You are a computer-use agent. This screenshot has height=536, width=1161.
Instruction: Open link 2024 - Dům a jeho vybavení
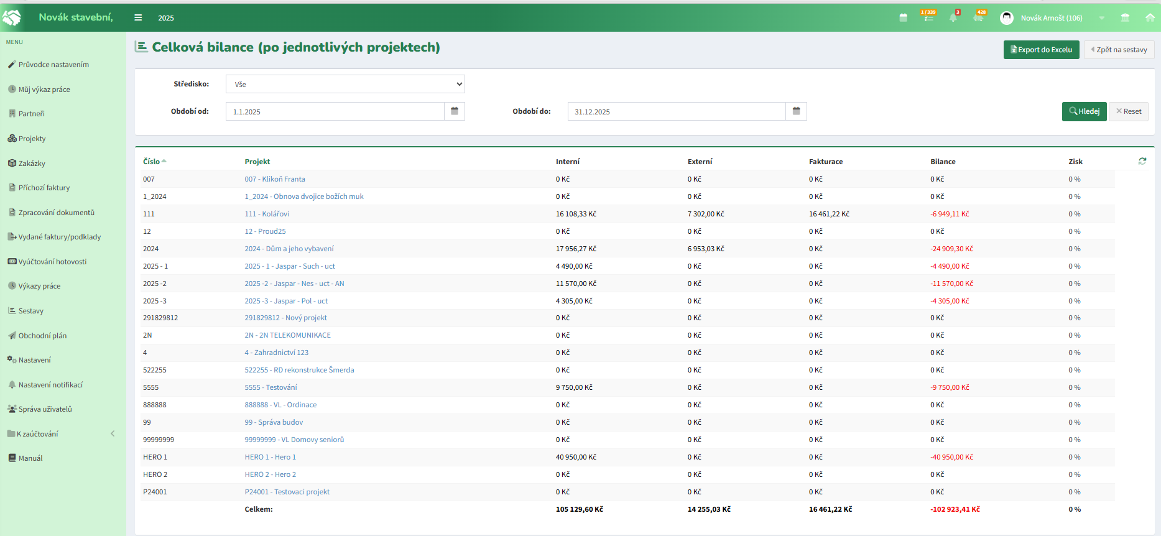click(289, 249)
